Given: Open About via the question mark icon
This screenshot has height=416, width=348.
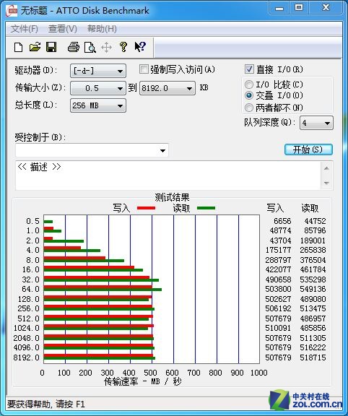Looking at the screenshot, I should 123,47.
